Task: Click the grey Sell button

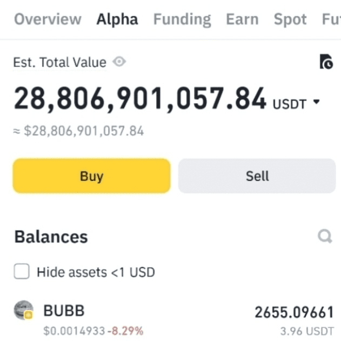Action: (257, 176)
